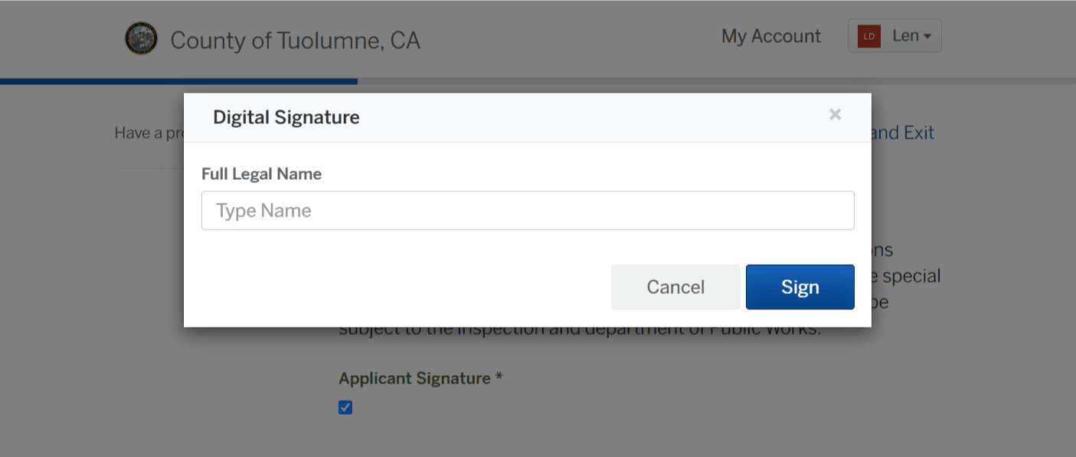This screenshot has height=457, width=1076.
Task: Click the X to close the Digital Signature dialog
Action: coord(835,115)
